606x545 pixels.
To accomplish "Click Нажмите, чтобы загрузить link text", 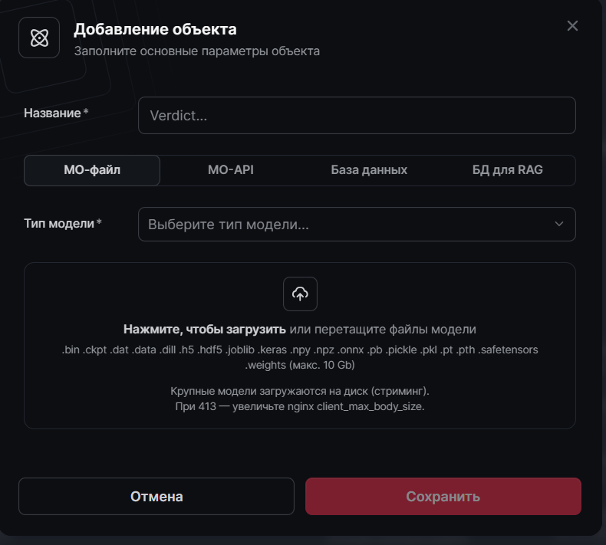I will point(205,329).
